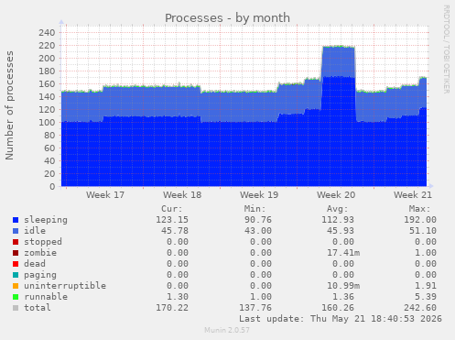
Task: Click the 'Avg:' column header
Action: (x=338, y=209)
